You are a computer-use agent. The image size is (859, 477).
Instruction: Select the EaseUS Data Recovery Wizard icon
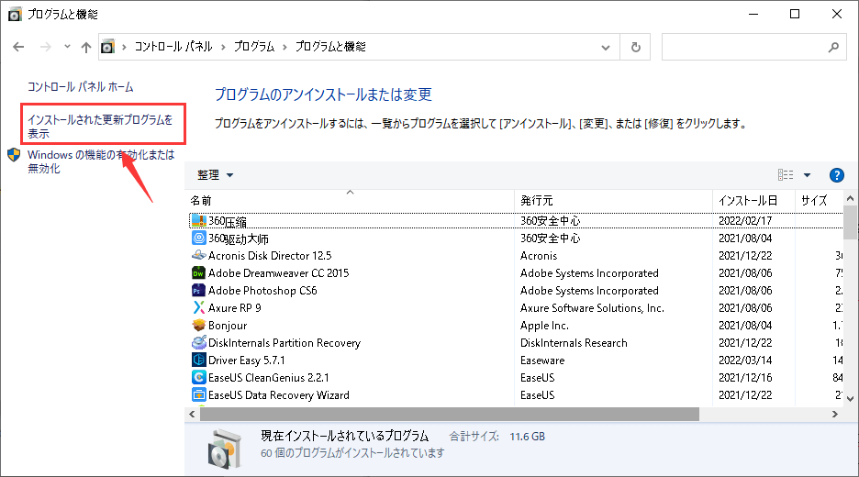coord(199,394)
